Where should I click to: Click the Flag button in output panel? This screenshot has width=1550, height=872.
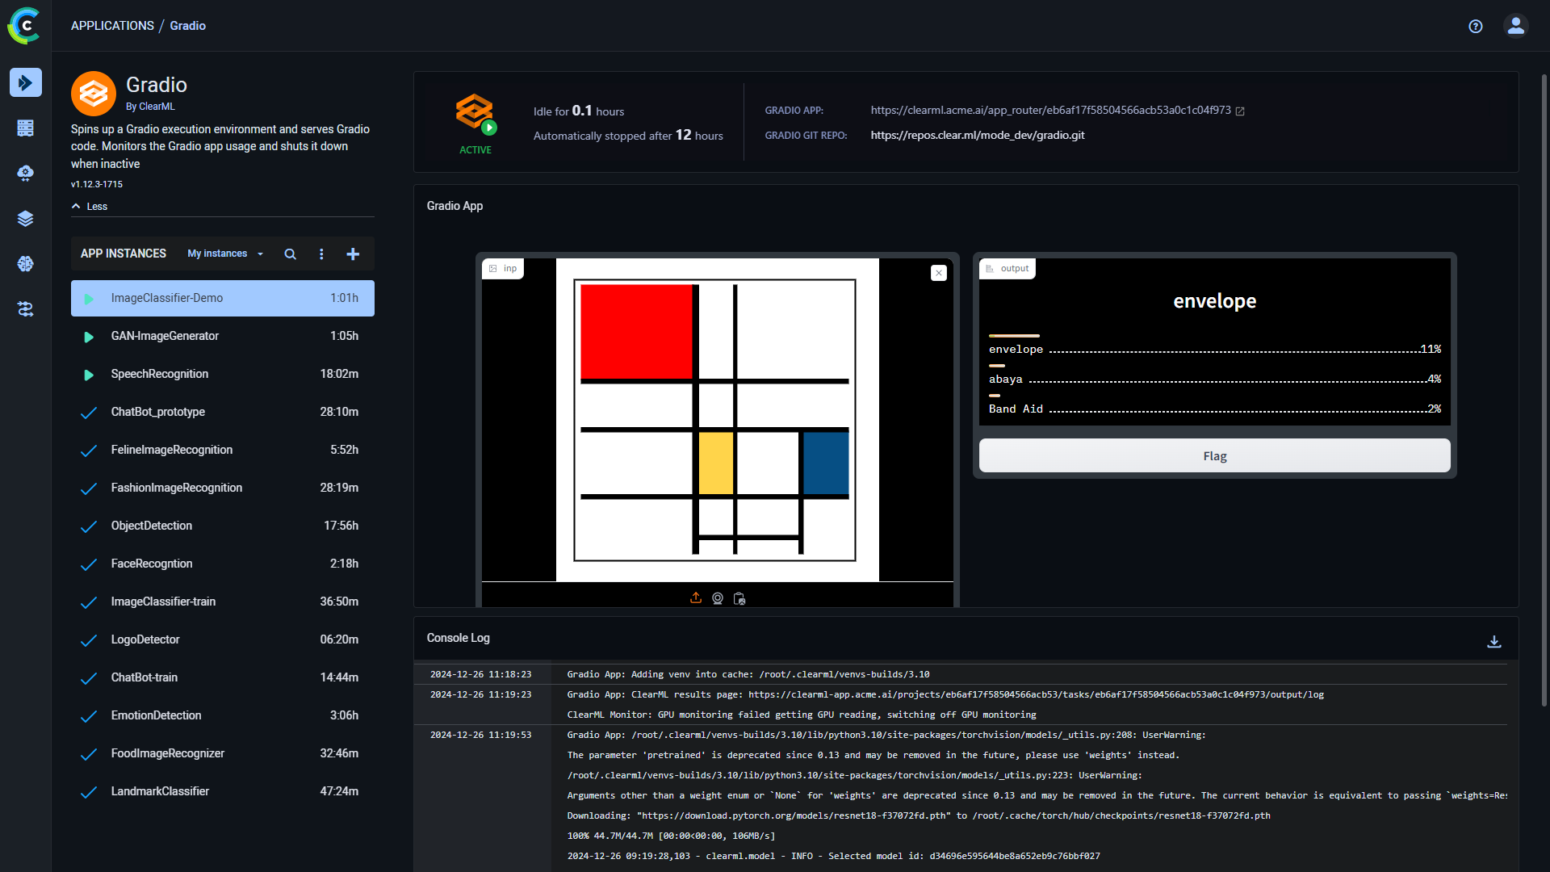click(1213, 455)
